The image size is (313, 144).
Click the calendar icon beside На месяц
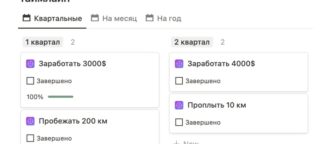tap(95, 18)
